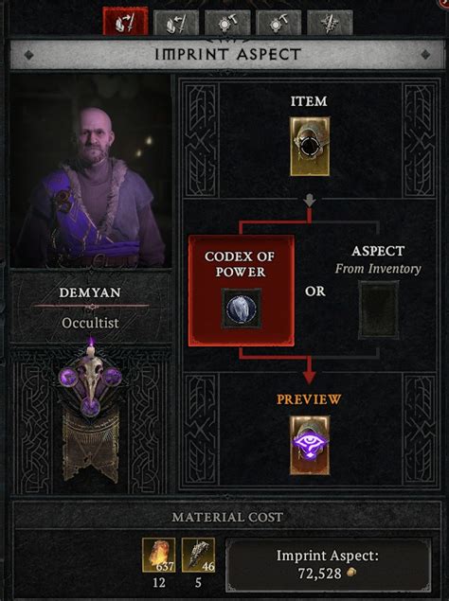Select the aspect icon under Codex of Power
The height and width of the screenshot is (601, 449).
point(242,309)
